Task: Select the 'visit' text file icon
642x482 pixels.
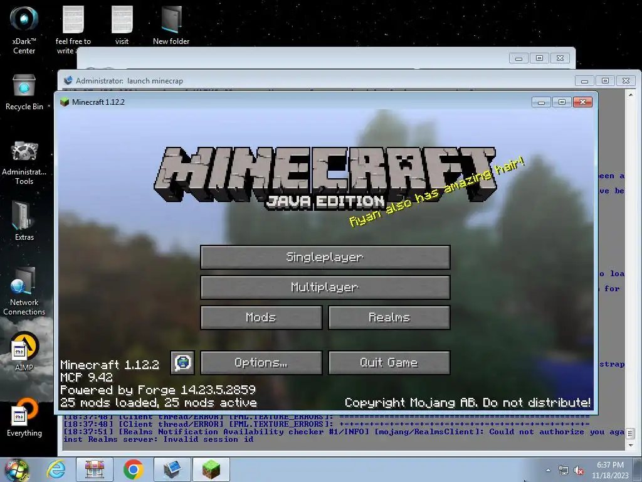Action: (x=122, y=25)
